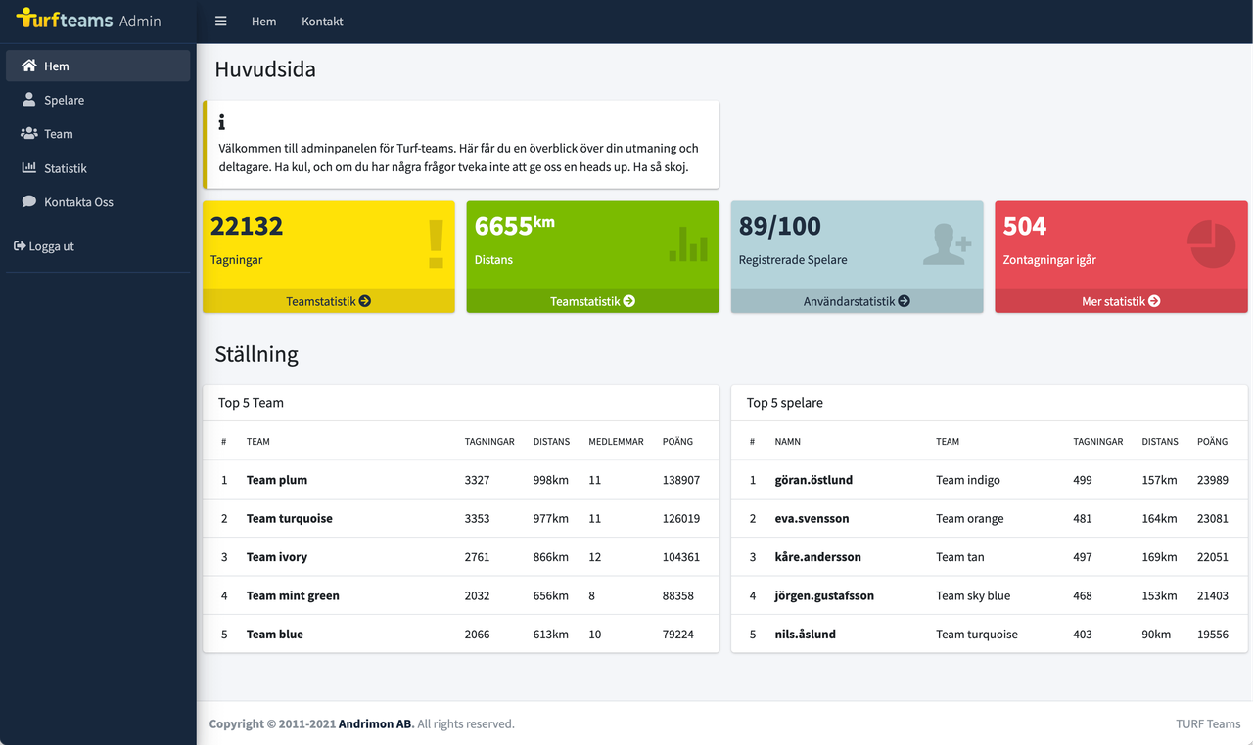Click arrow icon next to Mer statistik
This screenshot has height=745, width=1253.
tap(1155, 301)
